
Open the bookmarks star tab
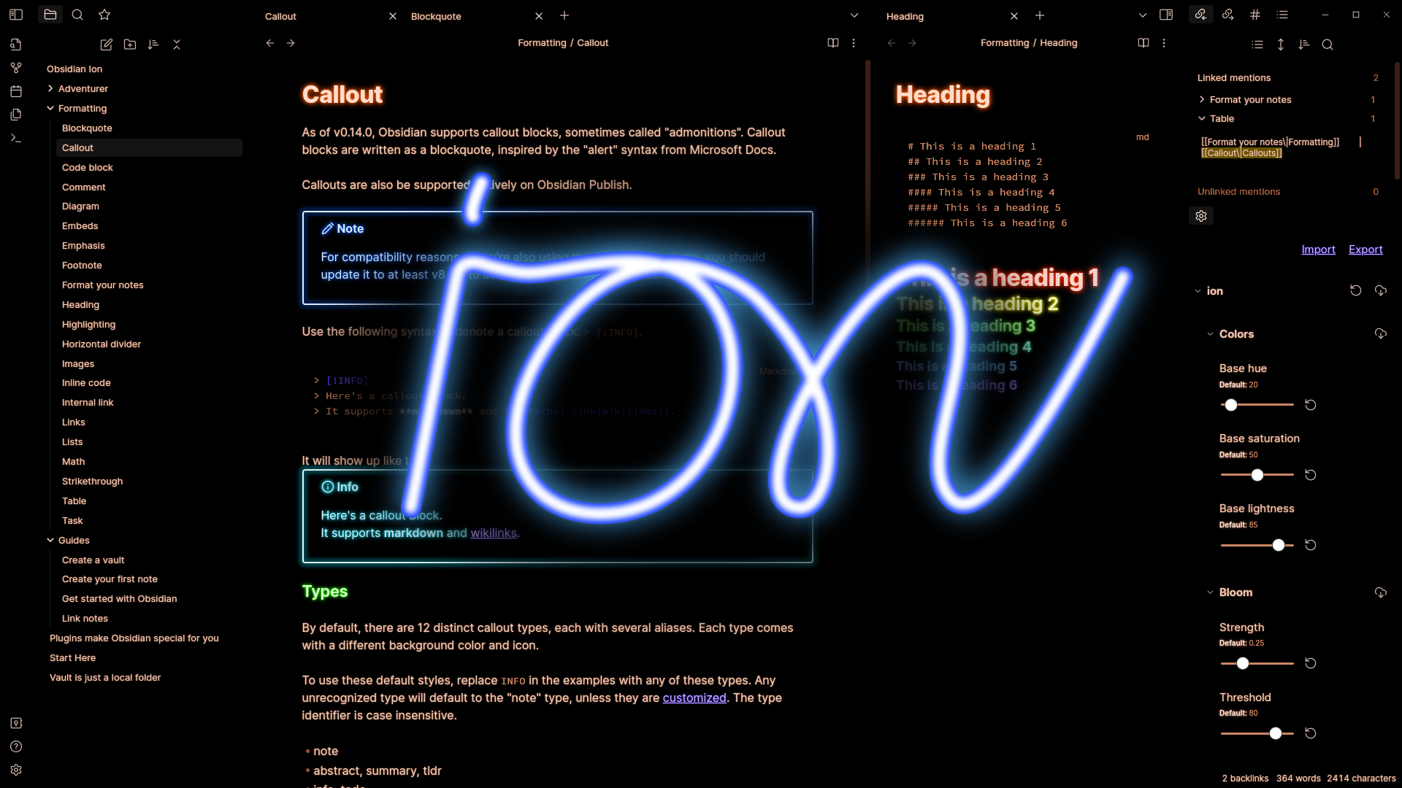click(x=104, y=15)
